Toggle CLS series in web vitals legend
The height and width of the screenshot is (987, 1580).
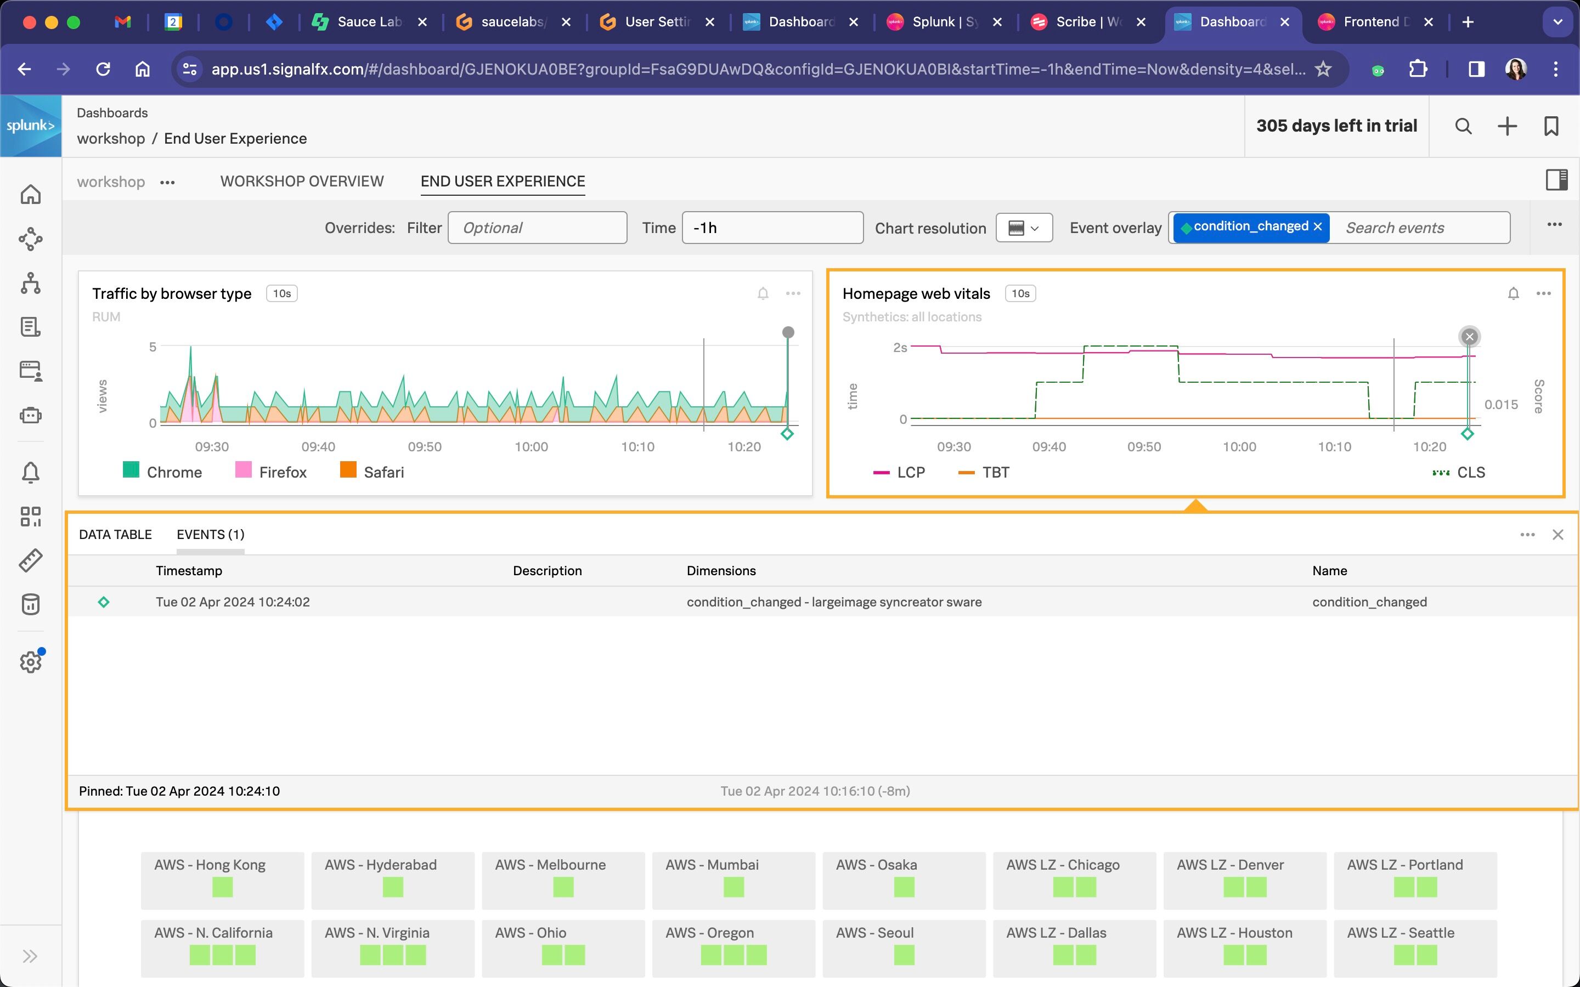[x=1459, y=472]
